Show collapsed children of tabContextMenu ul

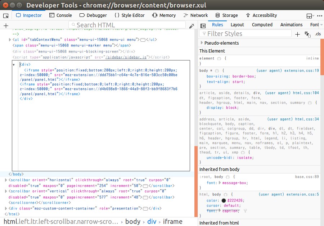(x=143, y=40)
